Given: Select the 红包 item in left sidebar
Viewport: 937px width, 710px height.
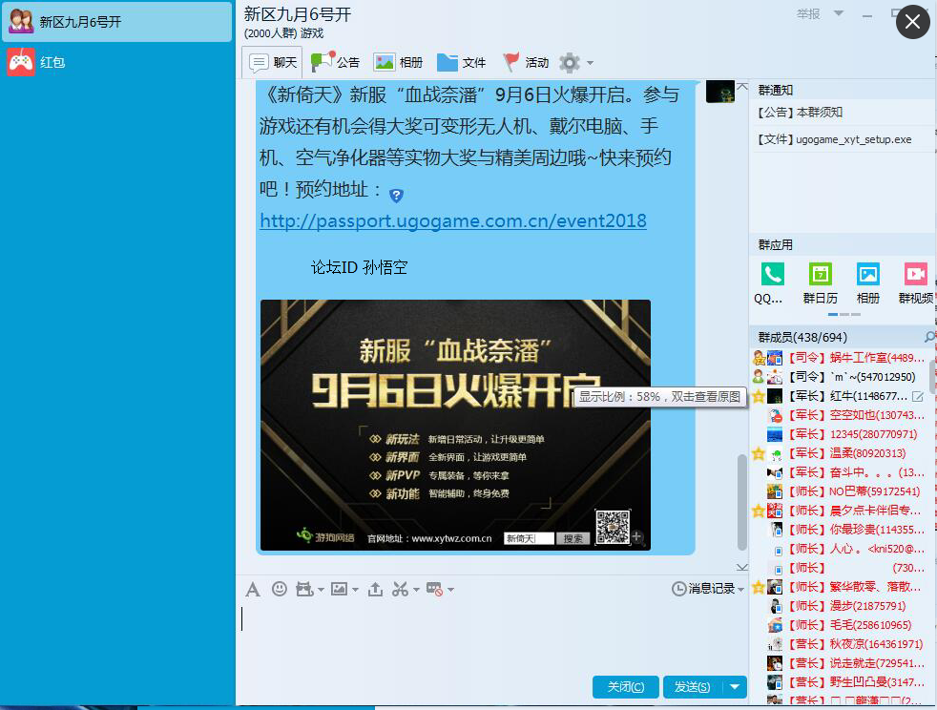Looking at the screenshot, I should (x=117, y=62).
